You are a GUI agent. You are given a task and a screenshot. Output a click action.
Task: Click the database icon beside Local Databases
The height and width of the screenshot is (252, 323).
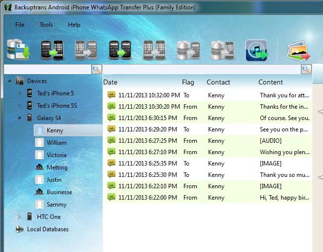tap(20, 229)
